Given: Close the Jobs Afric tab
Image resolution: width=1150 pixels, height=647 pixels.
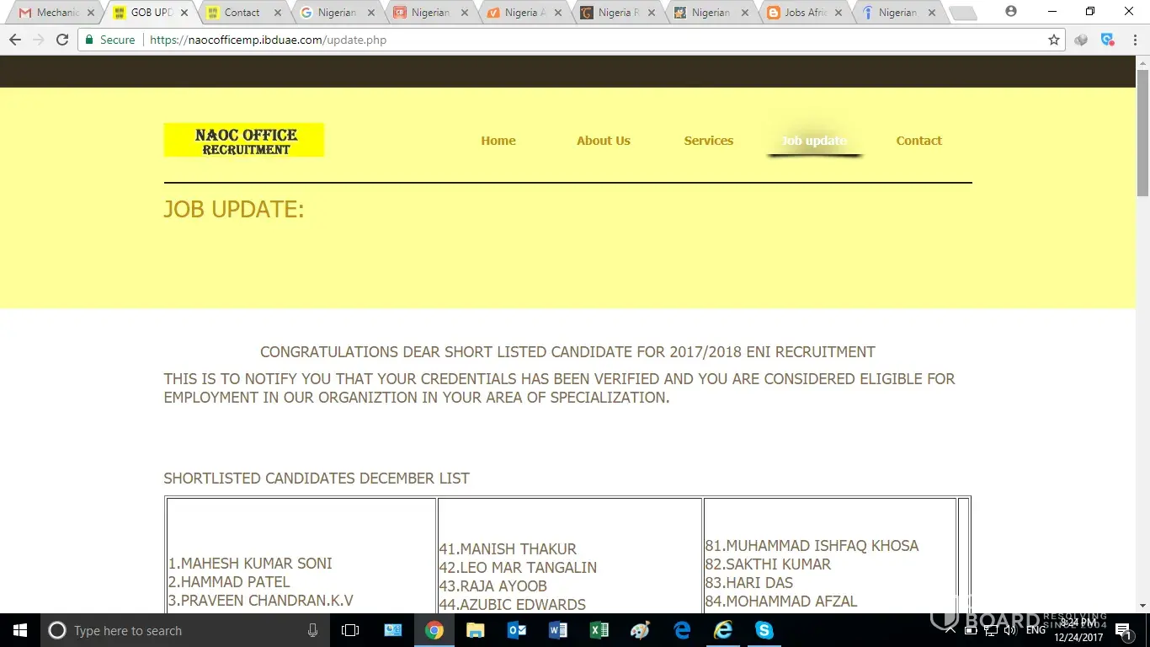Looking at the screenshot, I should click(x=839, y=13).
